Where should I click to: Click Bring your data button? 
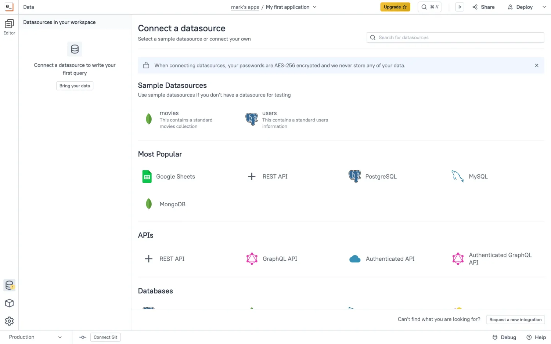pos(75,86)
